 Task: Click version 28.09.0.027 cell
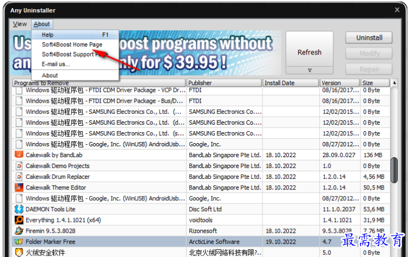coord(339,155)
